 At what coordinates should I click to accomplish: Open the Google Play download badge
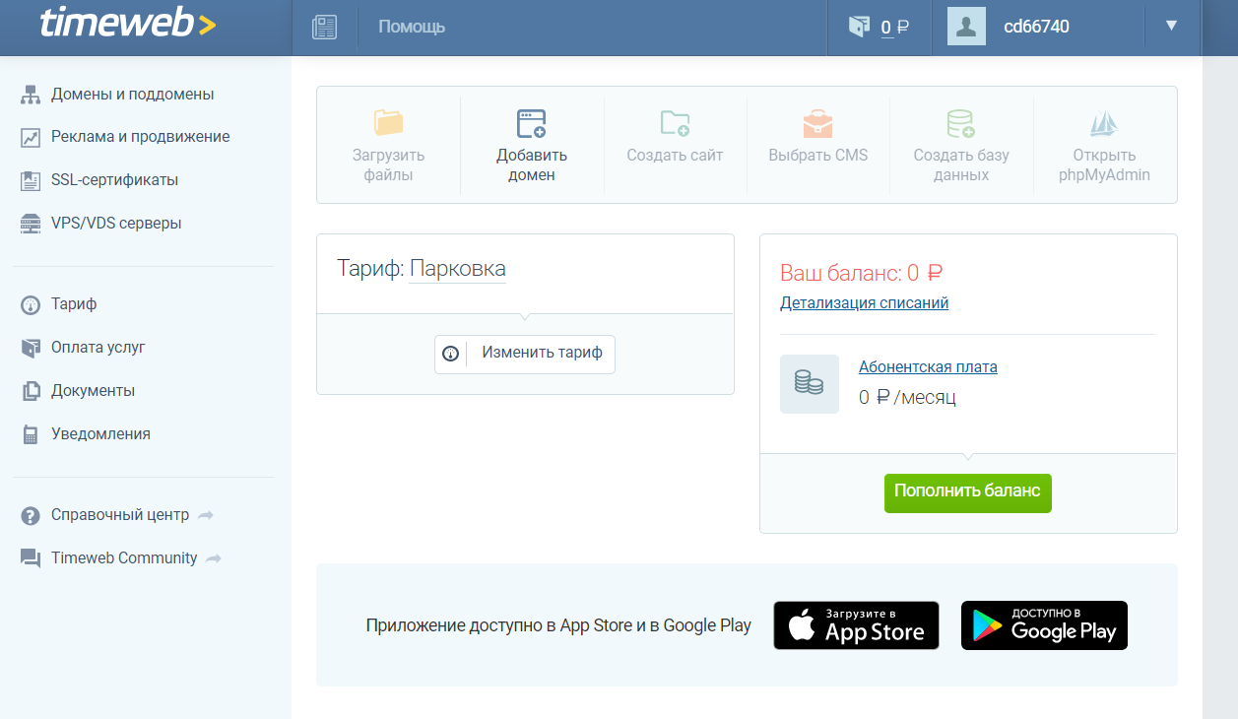point(1044,625)
